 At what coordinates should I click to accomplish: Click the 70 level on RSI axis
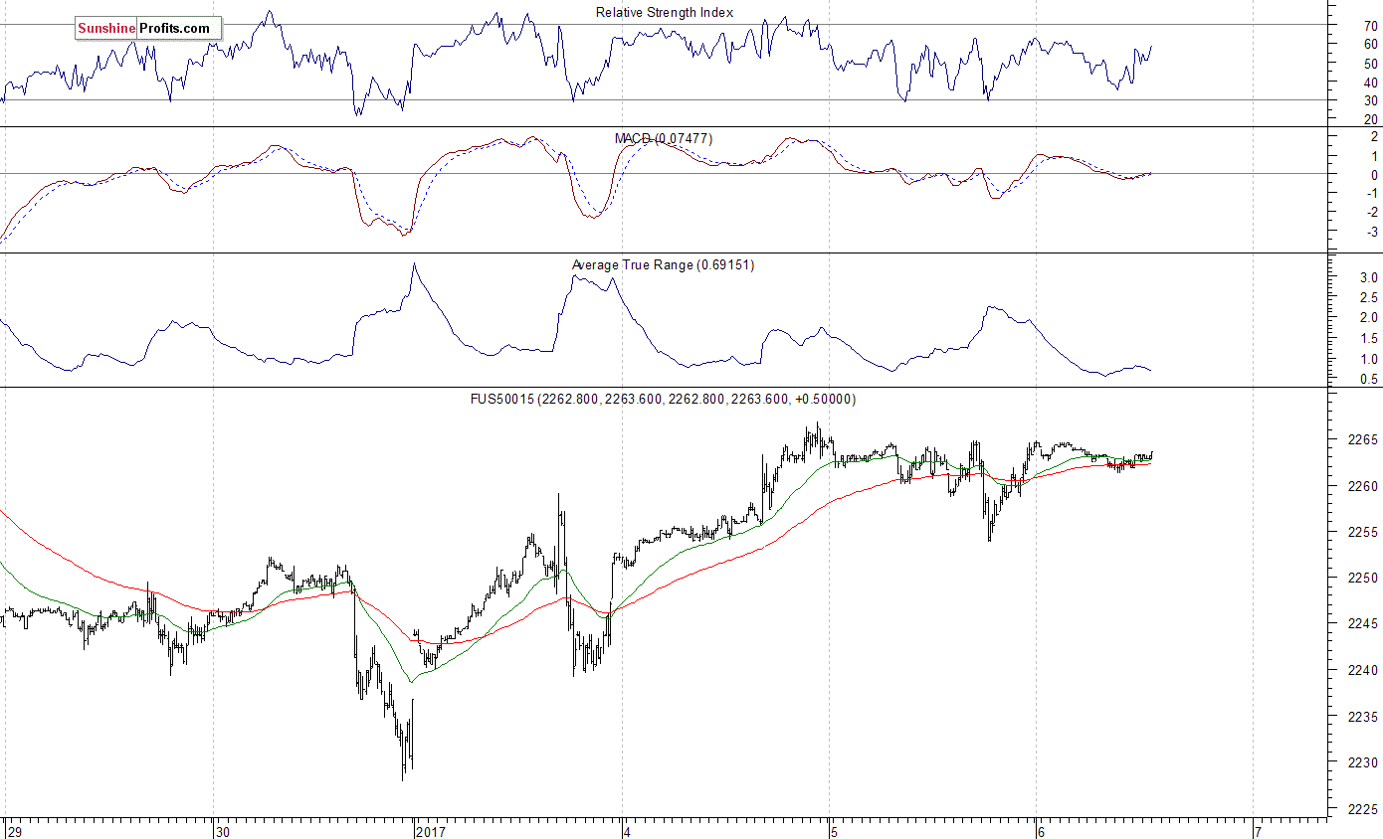[x=1371, y=25]
